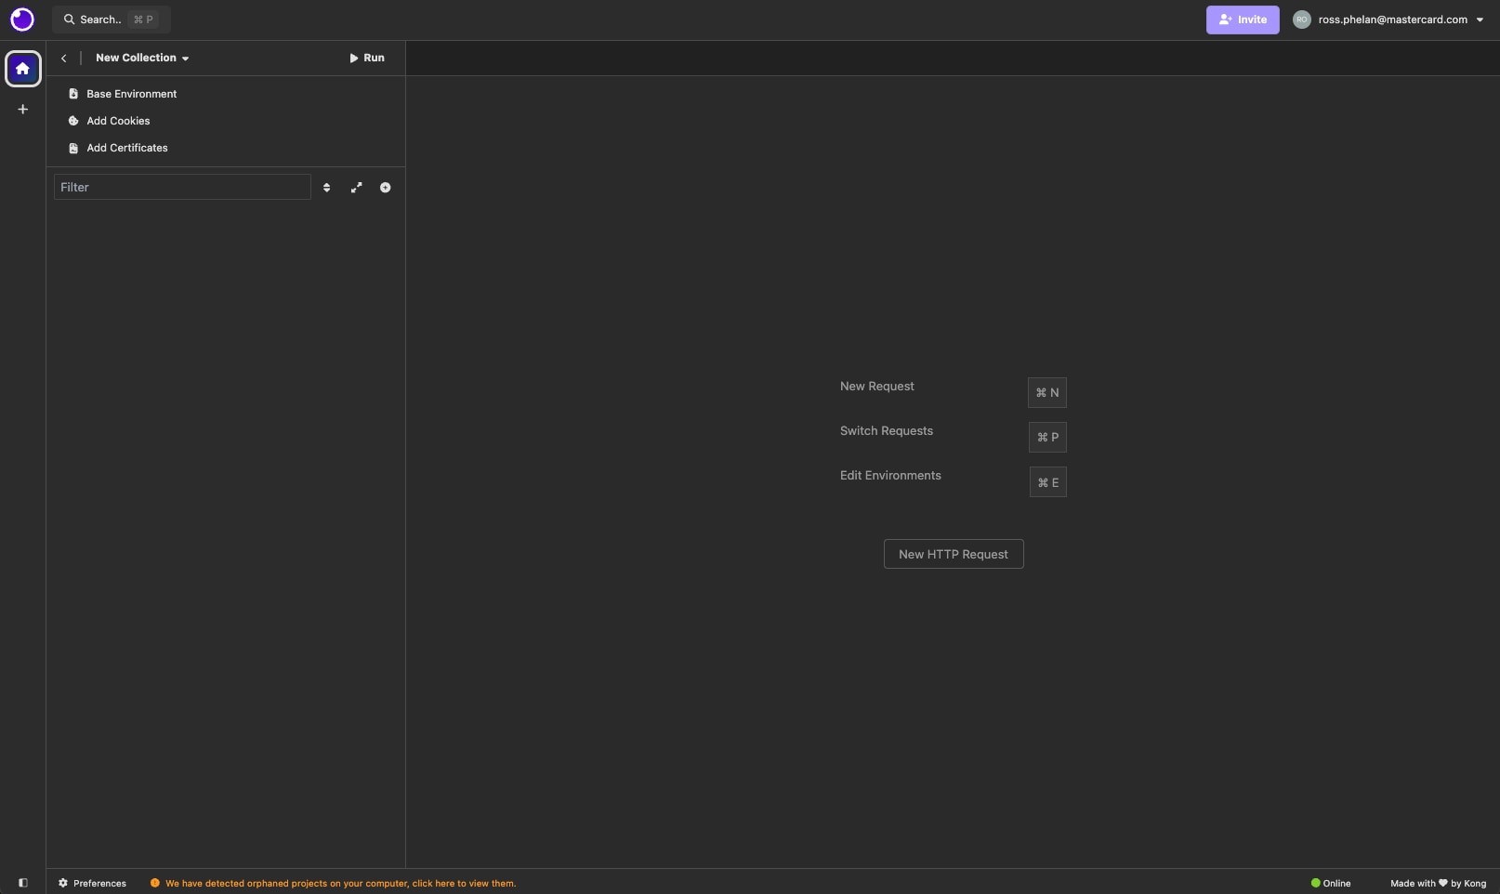Screen dimensions: 1500x894
Task: Go back using the left chevron arrow
Action: [x=64, y=58]
